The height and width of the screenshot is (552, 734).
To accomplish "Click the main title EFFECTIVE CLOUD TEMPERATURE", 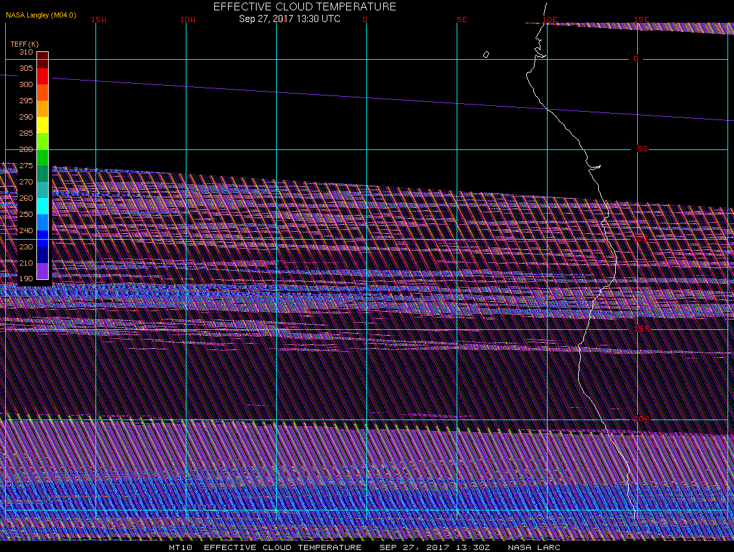I will tap(305, 6).
